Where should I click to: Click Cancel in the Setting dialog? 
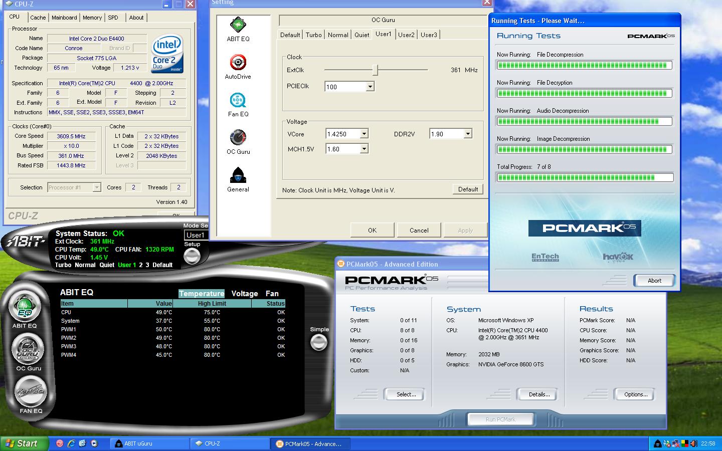[x=419, y=230]
